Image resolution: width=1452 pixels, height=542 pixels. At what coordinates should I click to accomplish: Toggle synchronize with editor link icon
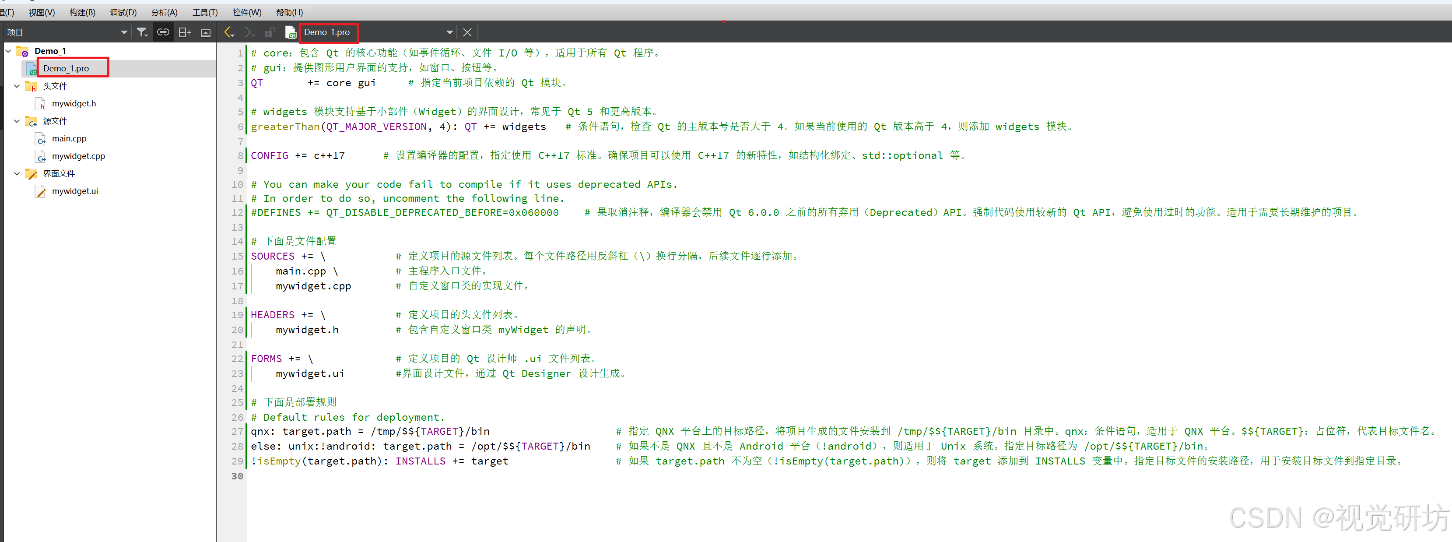163,33
